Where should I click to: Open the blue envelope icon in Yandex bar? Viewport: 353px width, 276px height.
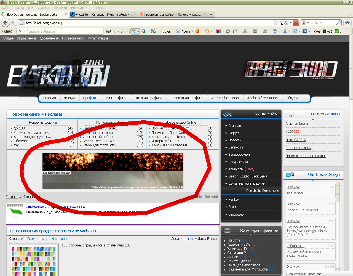(x=295, y=31)
